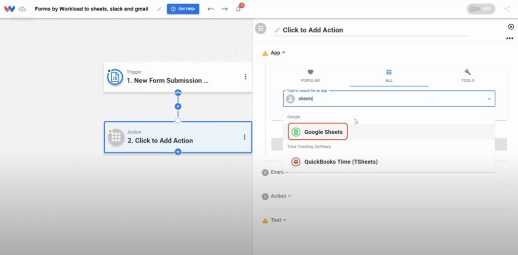Redo the last change

coord(225,9)
